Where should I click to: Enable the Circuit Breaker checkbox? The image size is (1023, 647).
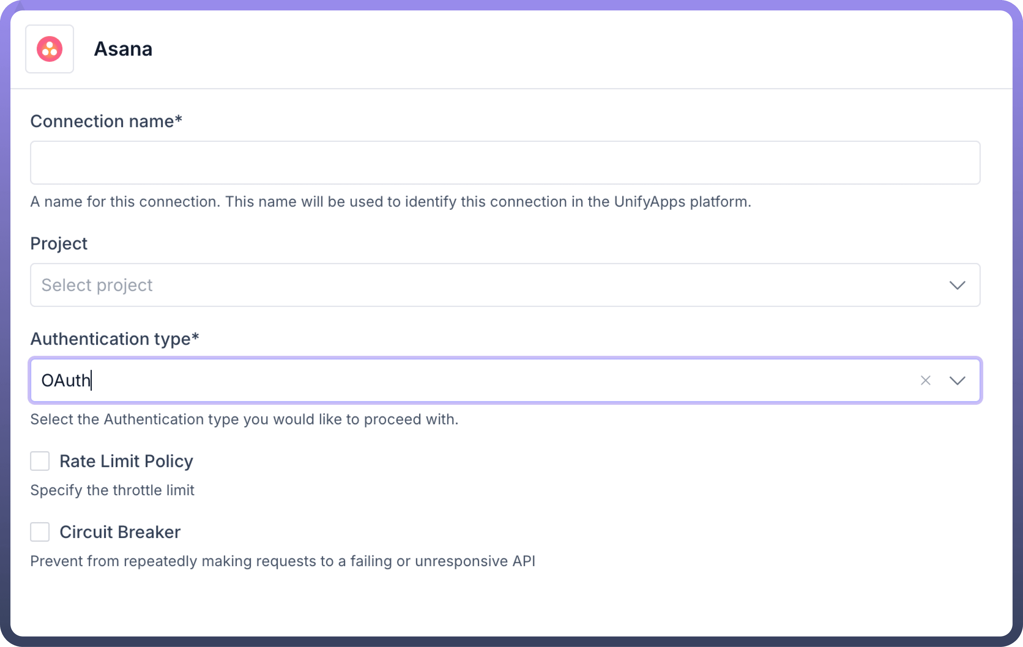tap(40, 532)
